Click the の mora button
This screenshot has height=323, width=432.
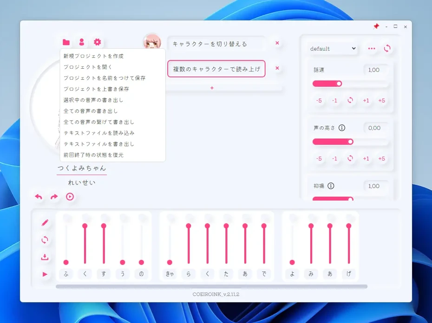point(141,274)
